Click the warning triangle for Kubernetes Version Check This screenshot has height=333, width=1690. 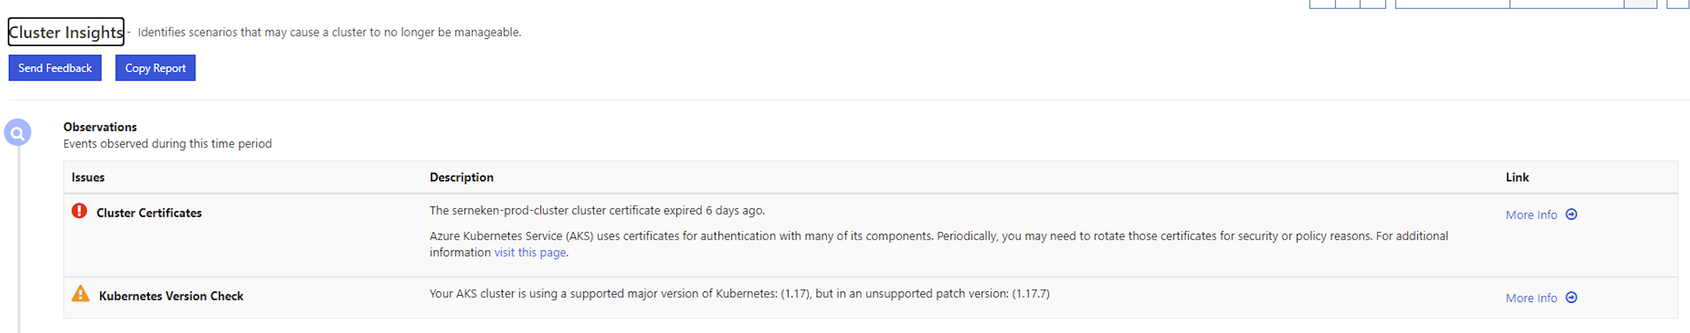pos(80,294)
